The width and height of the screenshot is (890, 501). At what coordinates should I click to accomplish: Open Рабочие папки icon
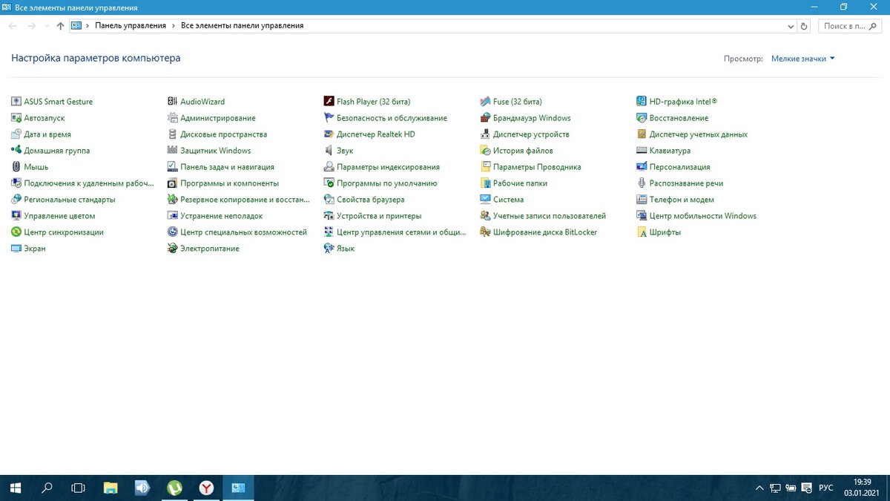pyautogui.click(x=486, y=183)
